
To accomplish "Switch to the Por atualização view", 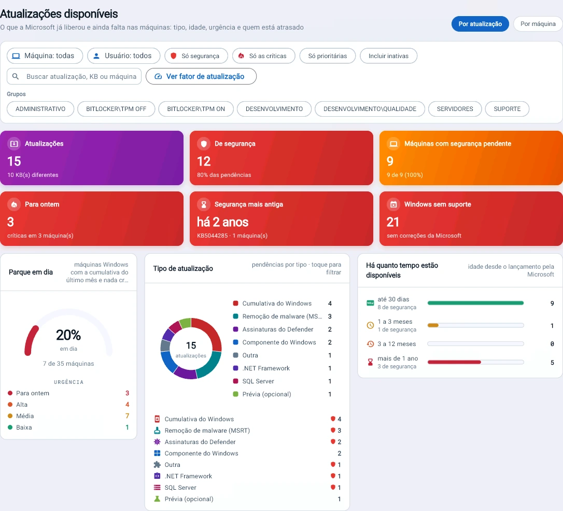I will tap(480, 24).
